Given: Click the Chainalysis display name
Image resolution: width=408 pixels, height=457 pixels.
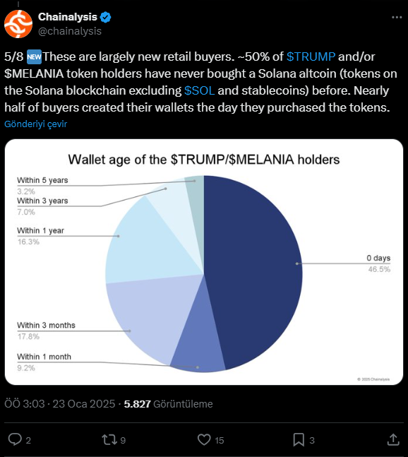Looking at the screenshot, I should tap(68, 17).
